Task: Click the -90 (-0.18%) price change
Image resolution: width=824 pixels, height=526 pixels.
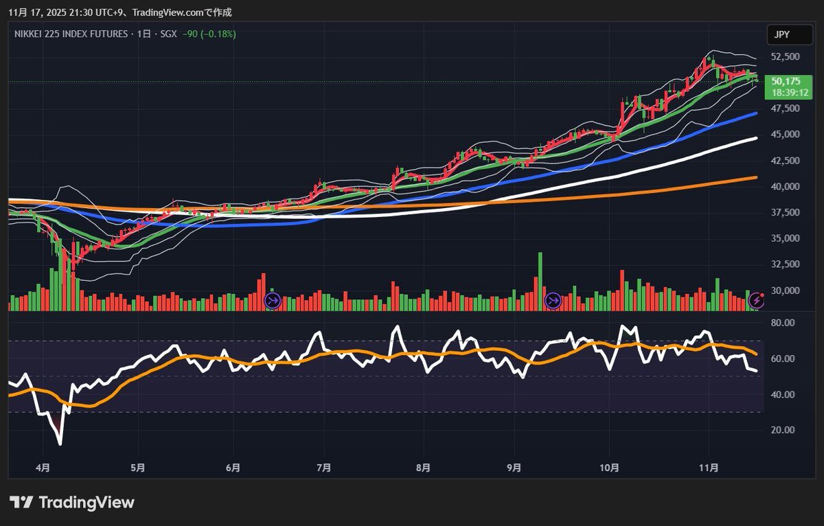Action: coord(209,34)
